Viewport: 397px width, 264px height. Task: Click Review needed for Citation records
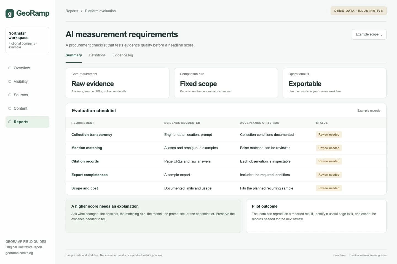pos(329,161)
